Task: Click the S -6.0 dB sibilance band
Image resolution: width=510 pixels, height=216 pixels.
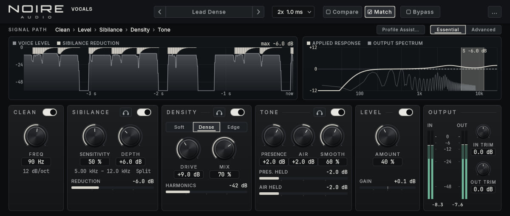Action: click(473, 69)
